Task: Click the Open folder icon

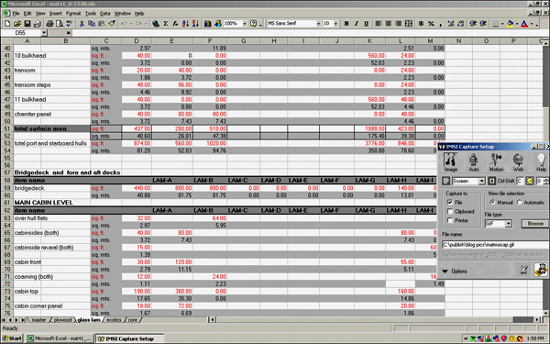Action: pyautogui.click(x=17, y=24)
